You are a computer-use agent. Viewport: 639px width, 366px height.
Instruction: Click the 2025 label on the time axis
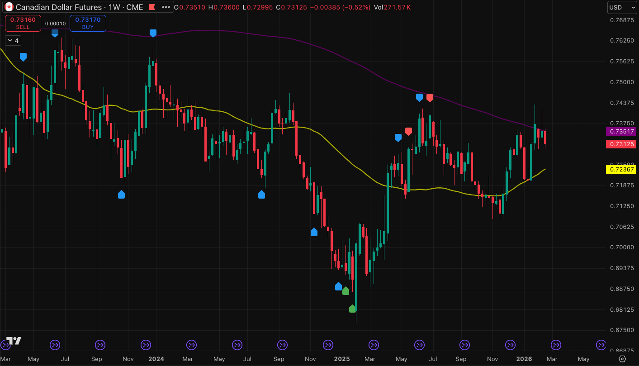point(342,359)
